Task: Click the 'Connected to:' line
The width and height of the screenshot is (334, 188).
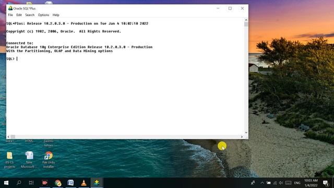Action: 20,43
